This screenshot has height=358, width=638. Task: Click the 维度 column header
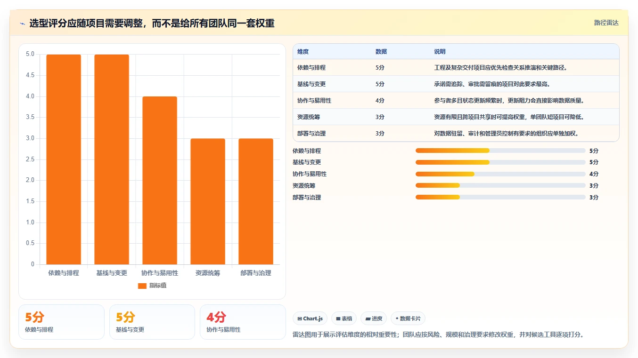click(303, 52)
